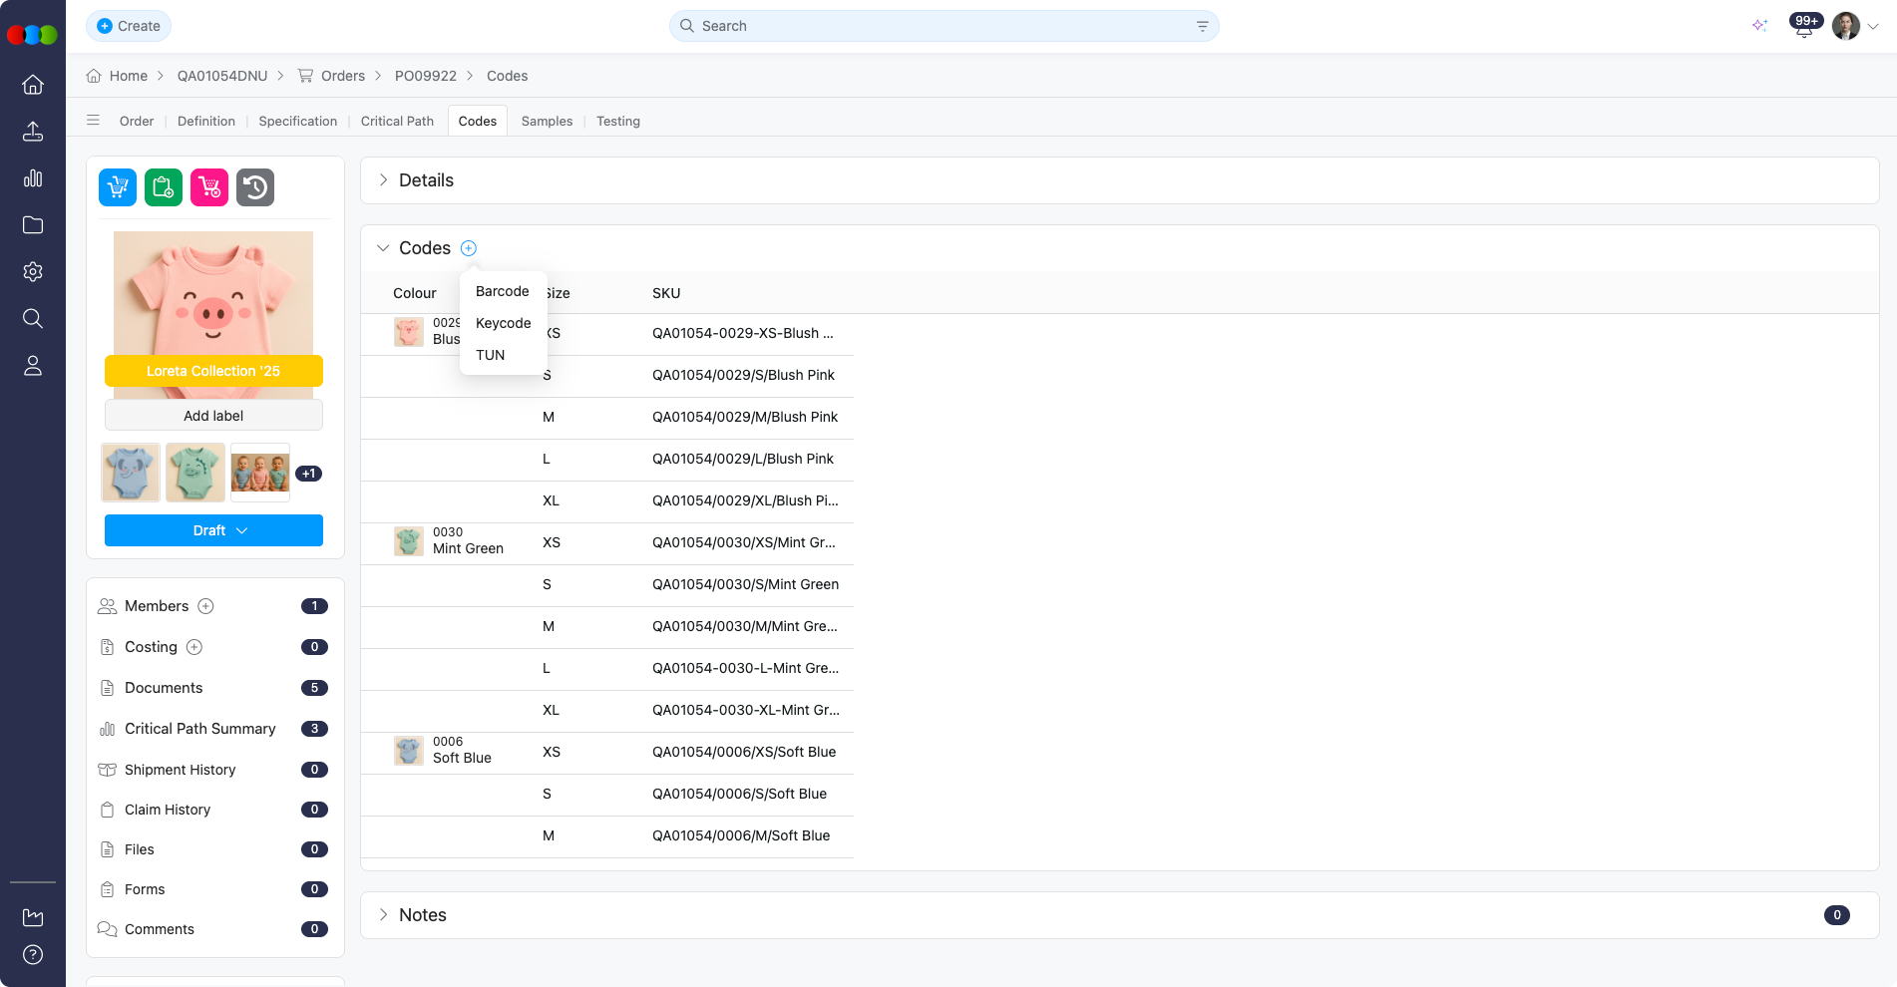
Task: Expand the Notes section
Action: pyautogui.click(x=384, y=914)
